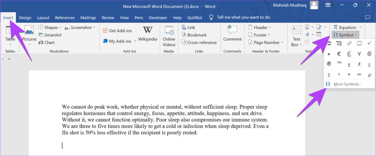Insert the infinity symbol
Image resolution: width=376 pixels, height=156 pixels.
point(359,74)
